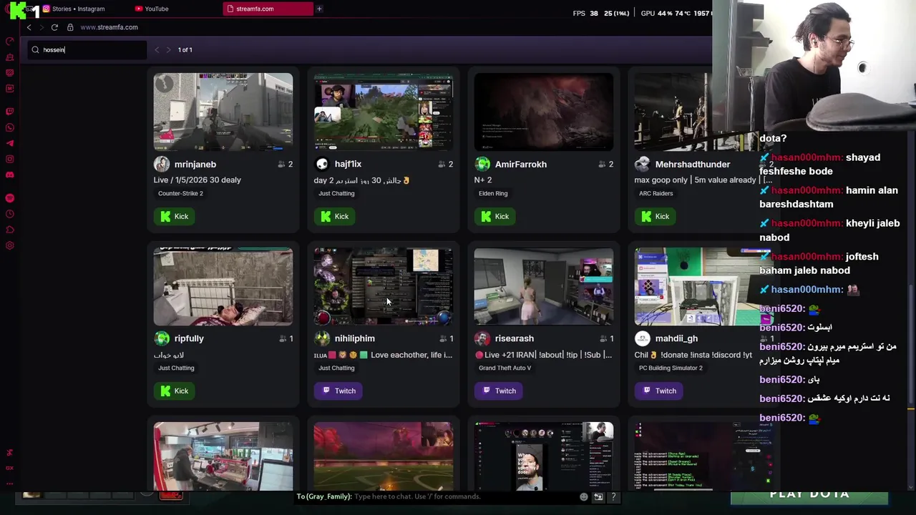This screenshot has height=515, width=916.
Task: Click the Grand Theft Auto V category tag
Action: tap(505, 368)
